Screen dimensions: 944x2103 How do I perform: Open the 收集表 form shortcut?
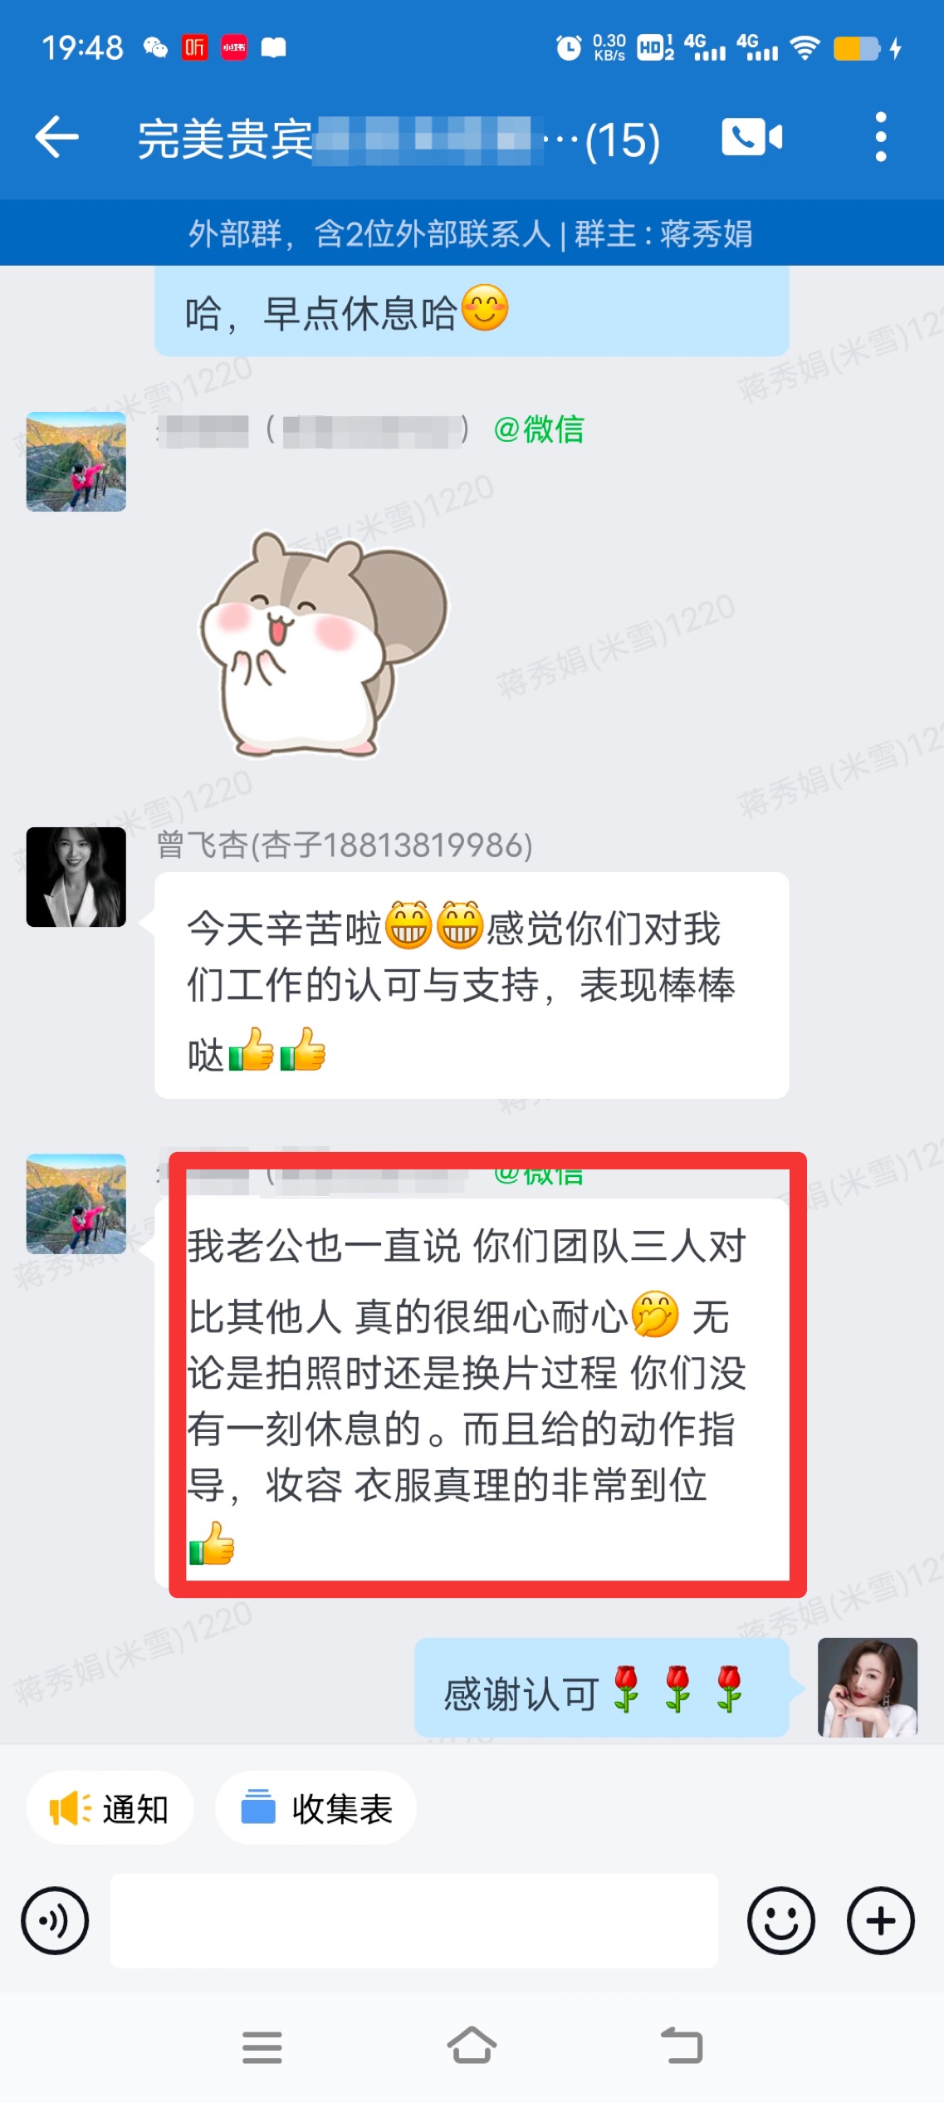pyautogui.click(x=315, y=1808)
